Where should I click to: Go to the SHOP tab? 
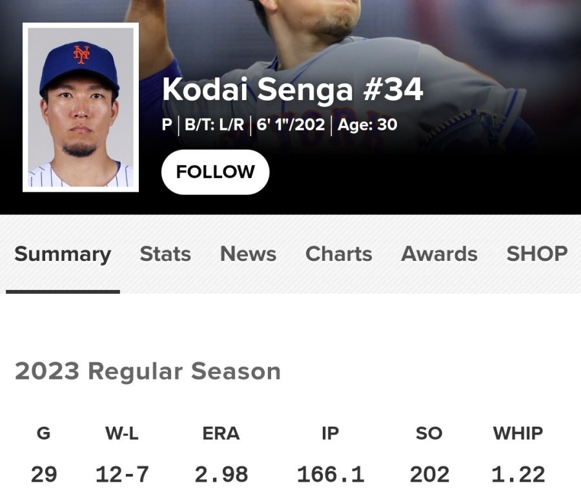(x=538, y=254)
